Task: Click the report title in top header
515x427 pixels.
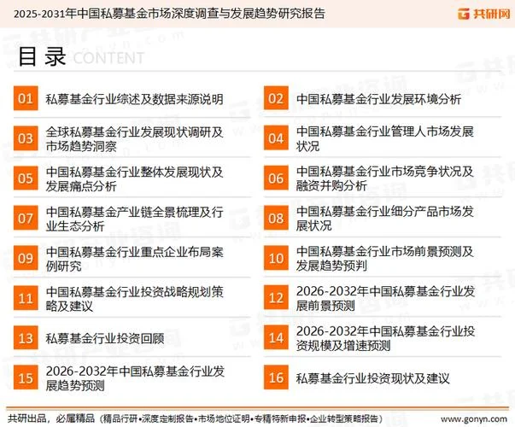Action: (x=169, y=14)
